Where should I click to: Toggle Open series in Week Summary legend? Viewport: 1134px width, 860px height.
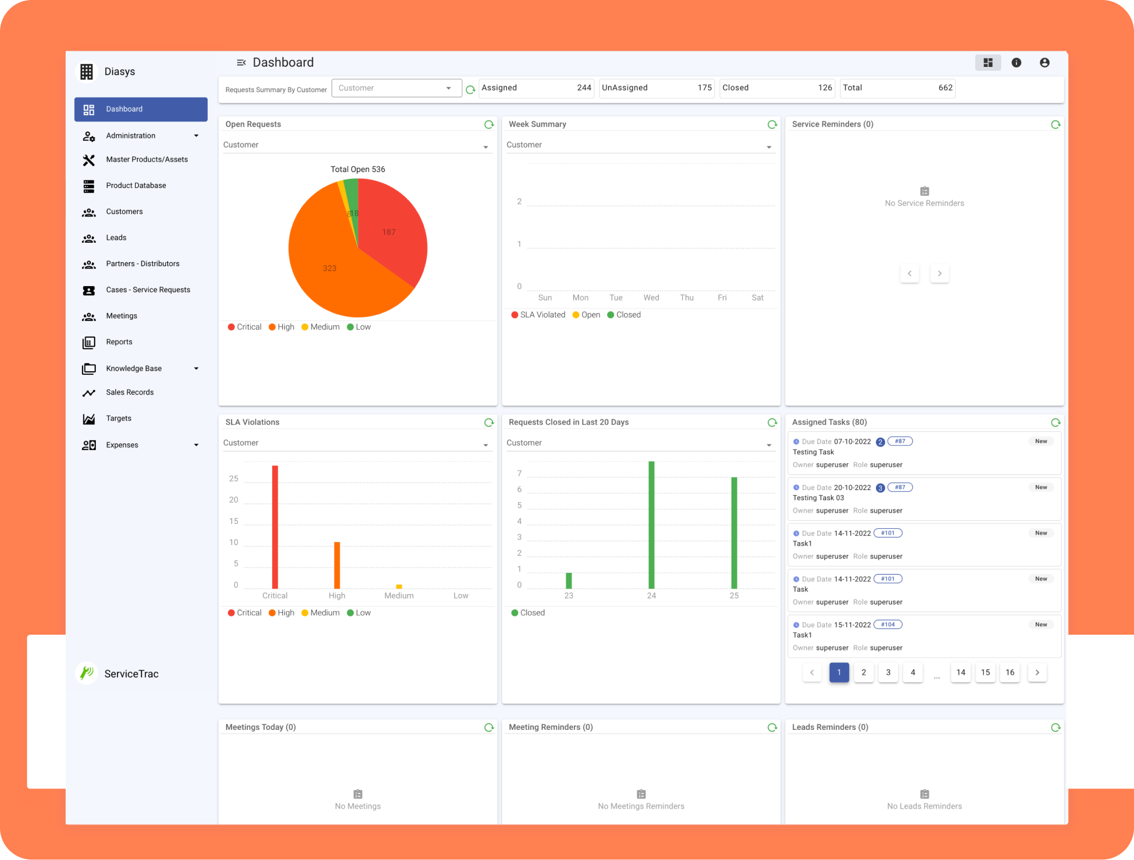click(x=586, y=315)
